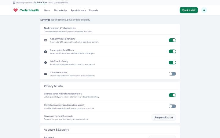Navigate to Records
This screenshot has width=220, height=138.
94,10
